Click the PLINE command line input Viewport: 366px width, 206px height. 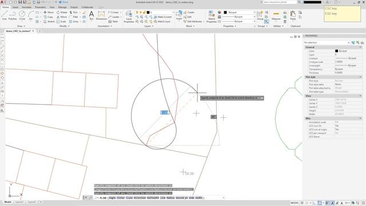(x=159, y=198)
